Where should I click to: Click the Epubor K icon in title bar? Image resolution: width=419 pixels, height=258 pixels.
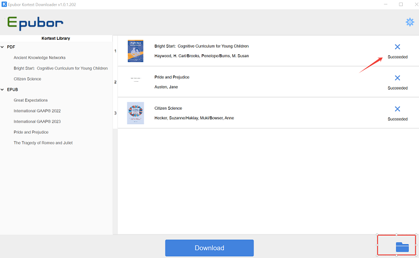click(x=4, y=4)
